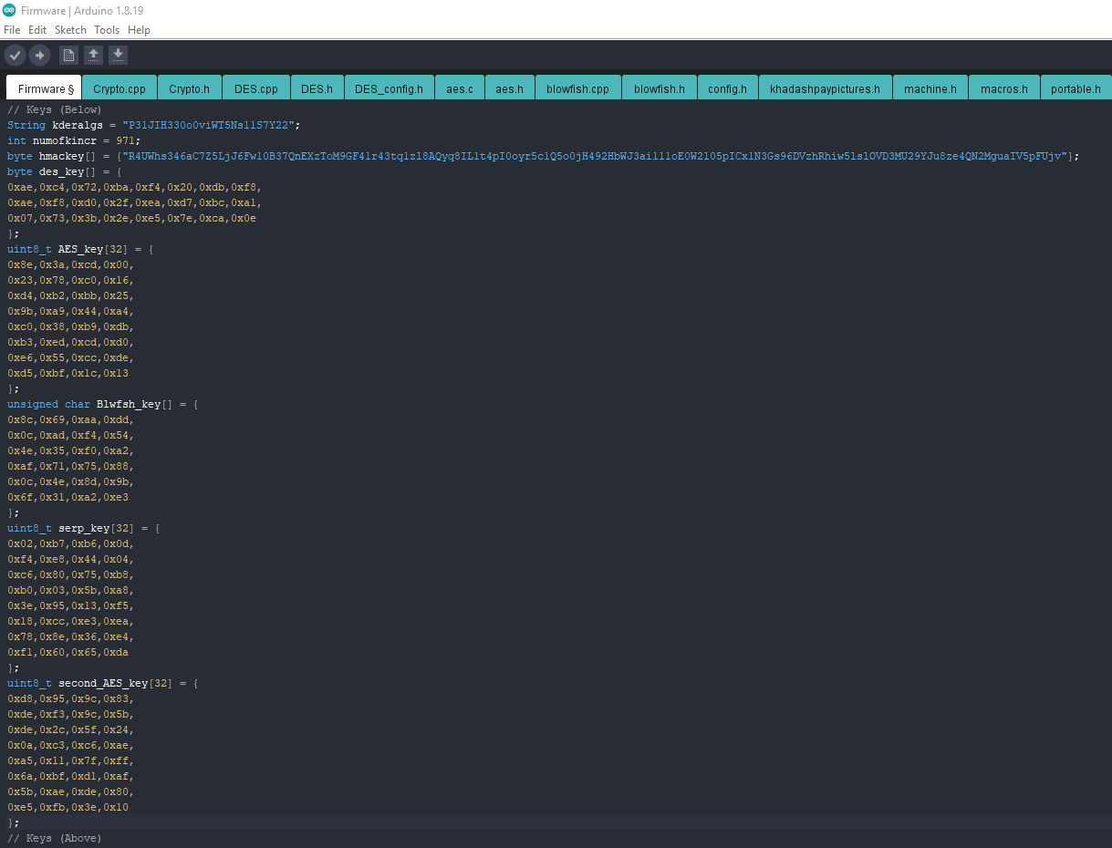Click the 'int numofkincr = 971;' line
The image size is (1112, 848).
click(x=74, y=140)
